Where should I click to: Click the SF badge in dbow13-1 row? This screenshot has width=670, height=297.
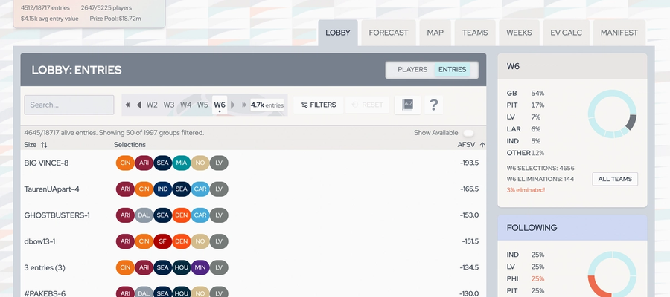tap(163, 241)
